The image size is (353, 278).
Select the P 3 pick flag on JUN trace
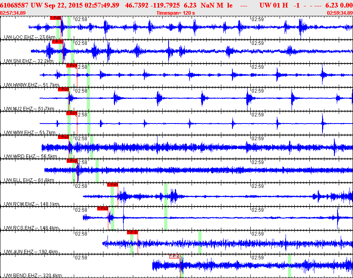(132, 232)
